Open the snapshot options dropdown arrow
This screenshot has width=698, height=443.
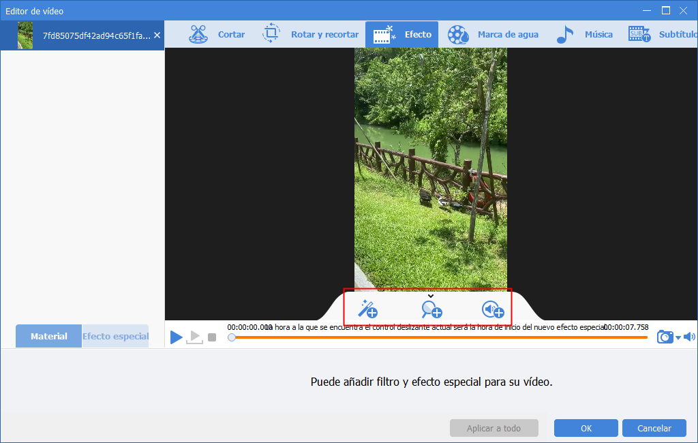tap(678, 337)
